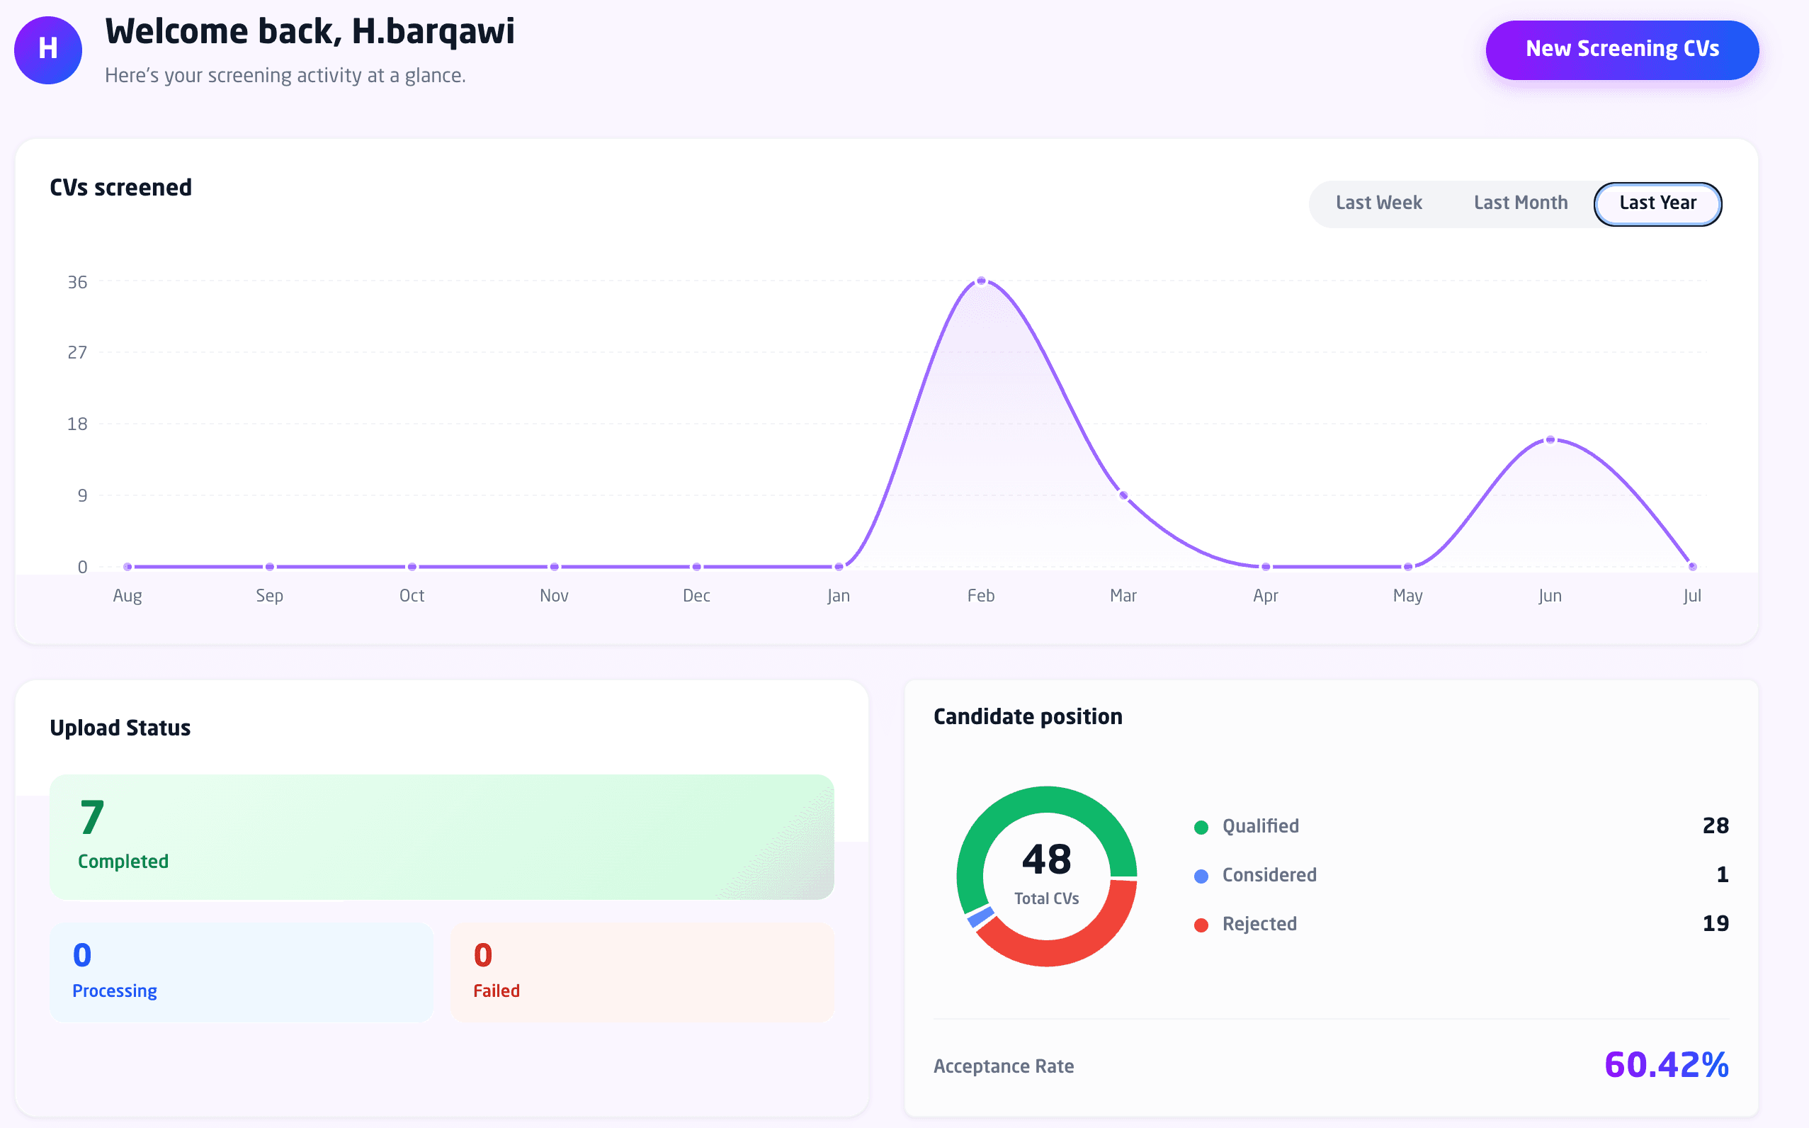
Task: Click the Nov data point on chart
Action: pos(554,567)
